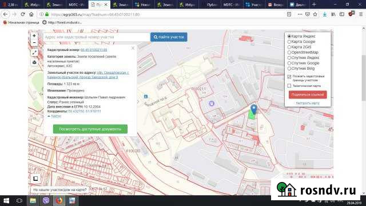366x206 pixels.
Task: Switch to the Участ… browser tab
Action: tap(254, 5)
